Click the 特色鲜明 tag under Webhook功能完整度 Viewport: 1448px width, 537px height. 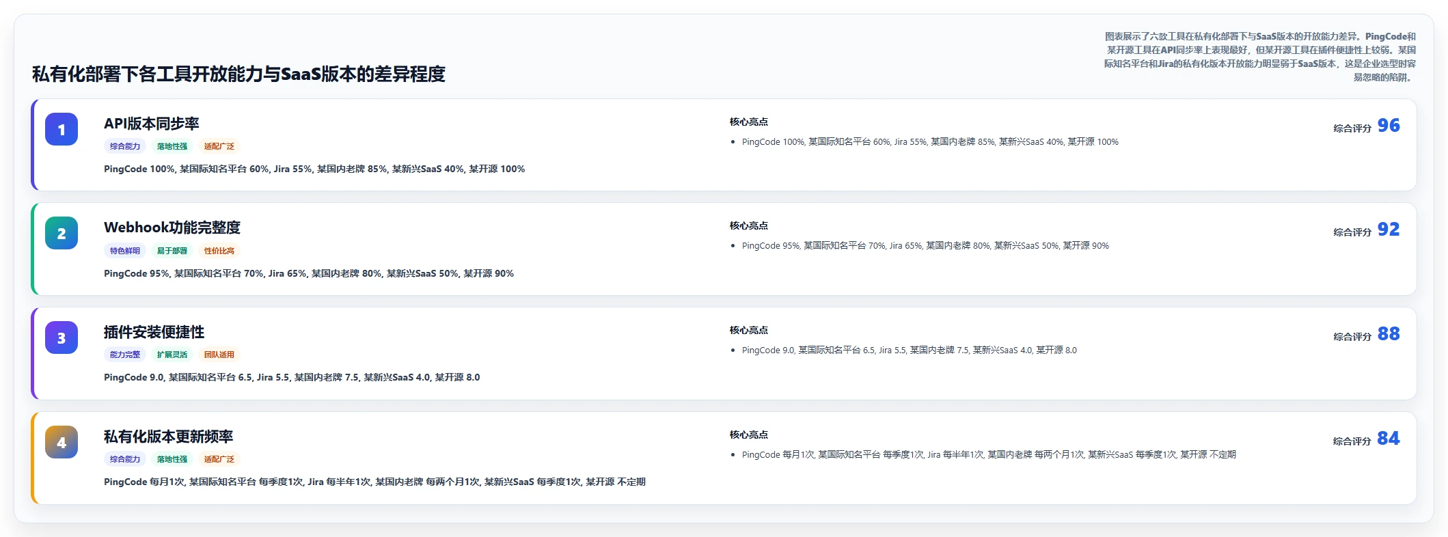click(x=125, y=251)
